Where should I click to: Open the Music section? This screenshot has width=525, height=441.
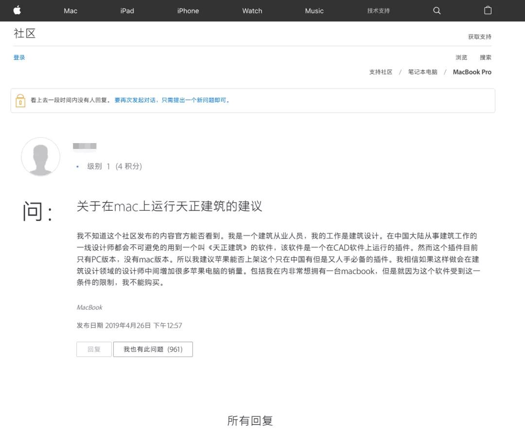coord(314,10)
